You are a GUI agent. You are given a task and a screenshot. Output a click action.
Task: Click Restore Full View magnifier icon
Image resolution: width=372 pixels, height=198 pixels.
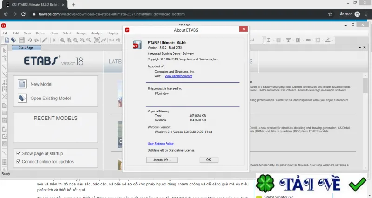pyautogui.click(x=69, y=40)
